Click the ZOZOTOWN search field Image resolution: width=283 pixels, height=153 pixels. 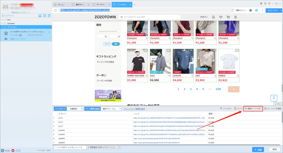[x=150, y=17]
